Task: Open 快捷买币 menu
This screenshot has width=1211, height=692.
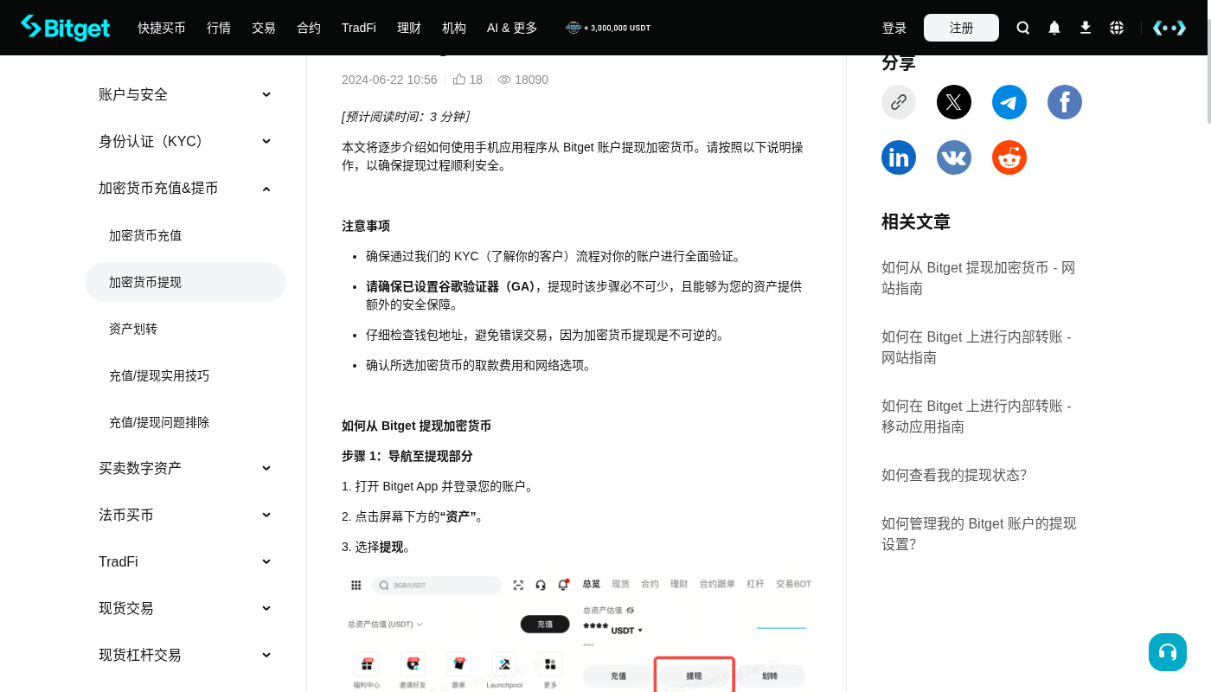Action: pos(162,28)
